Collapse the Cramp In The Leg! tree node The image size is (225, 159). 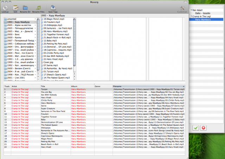(191, 16)
